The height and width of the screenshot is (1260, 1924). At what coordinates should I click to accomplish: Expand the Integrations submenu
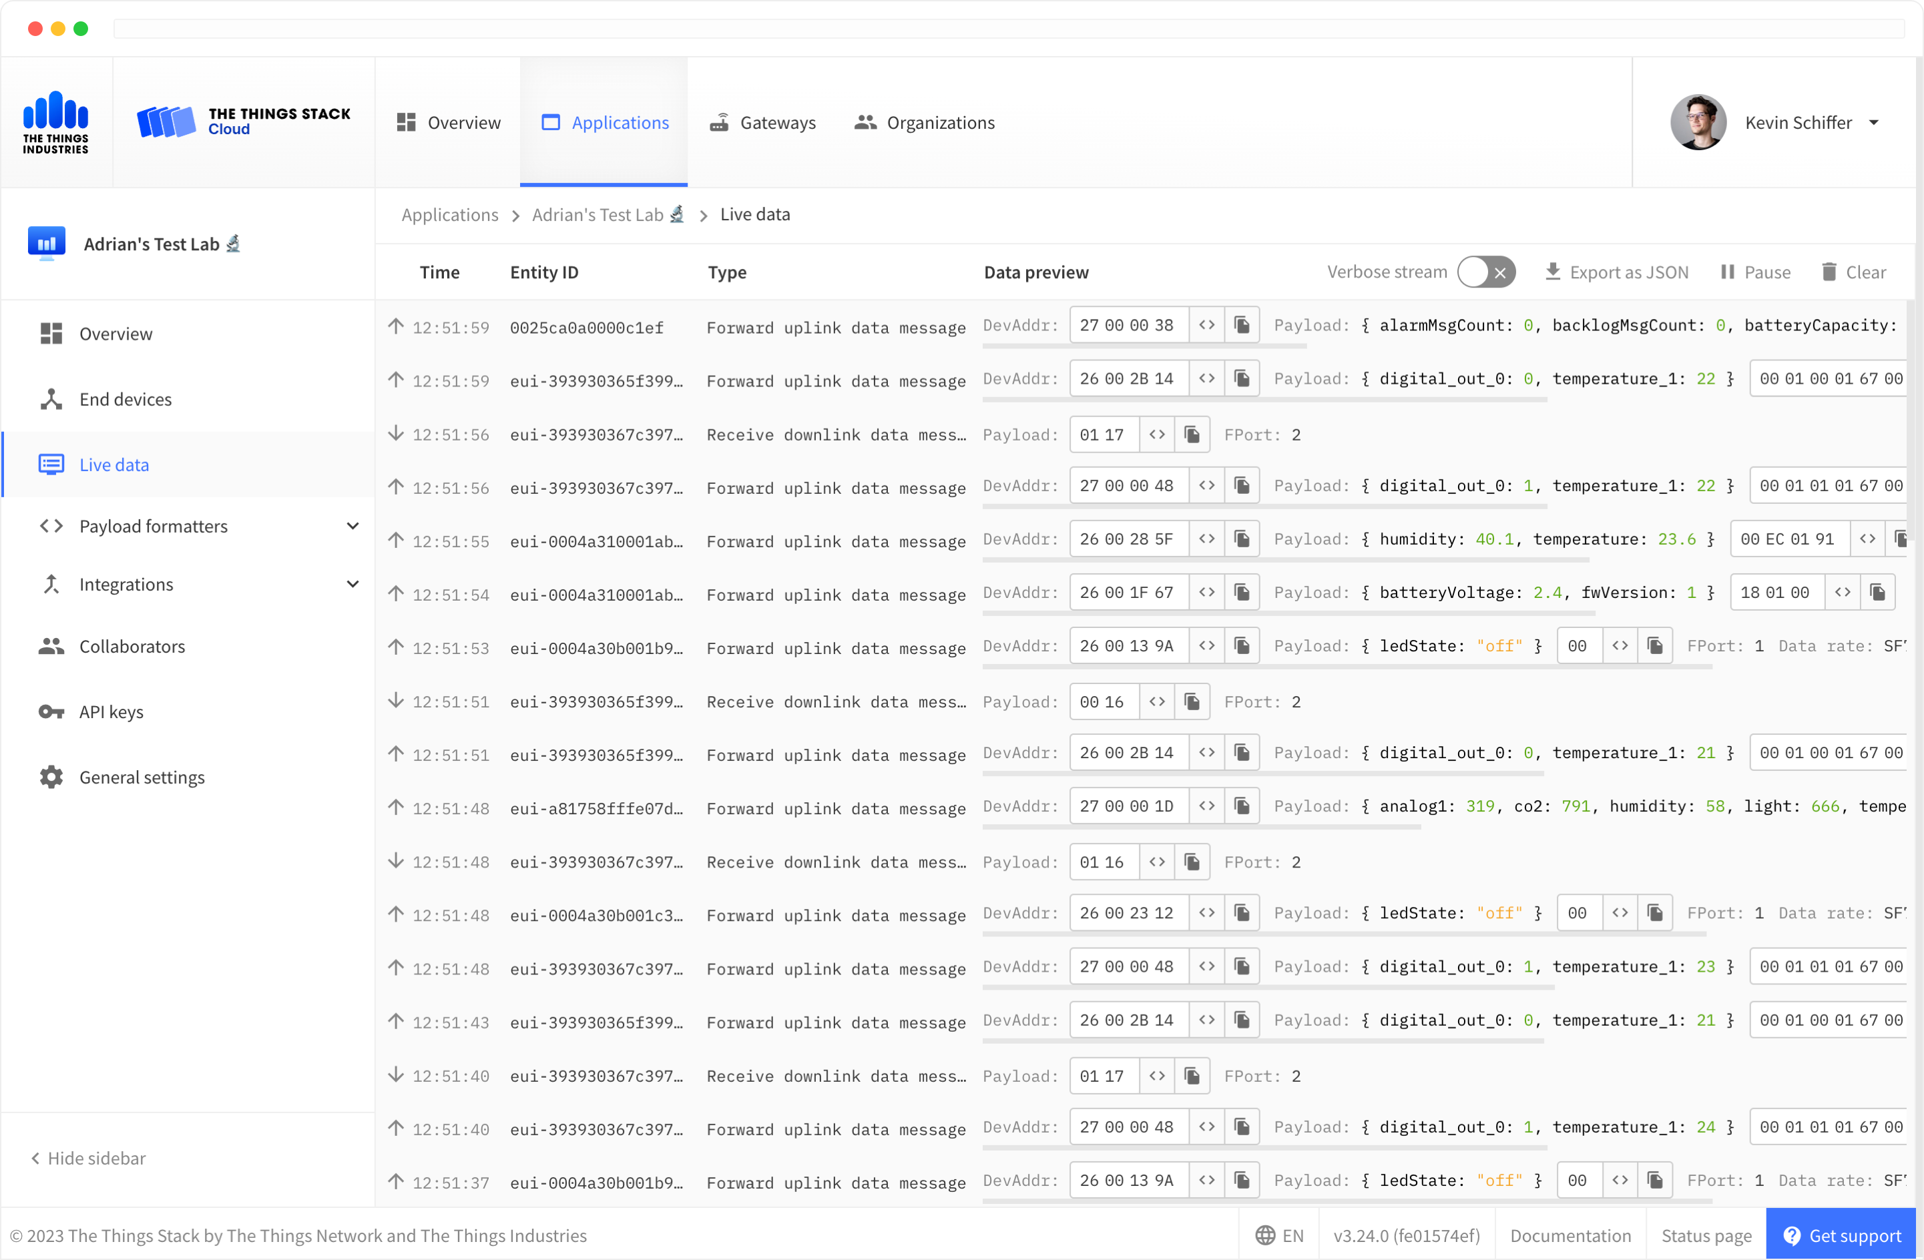[352, 585]
